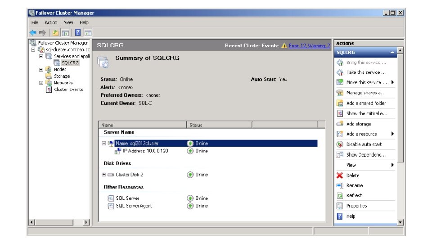Image resolution: width=432 pixels, height=243 pixels.
Task: Select the SQL Server resource row
Action: tap(127, 198)
